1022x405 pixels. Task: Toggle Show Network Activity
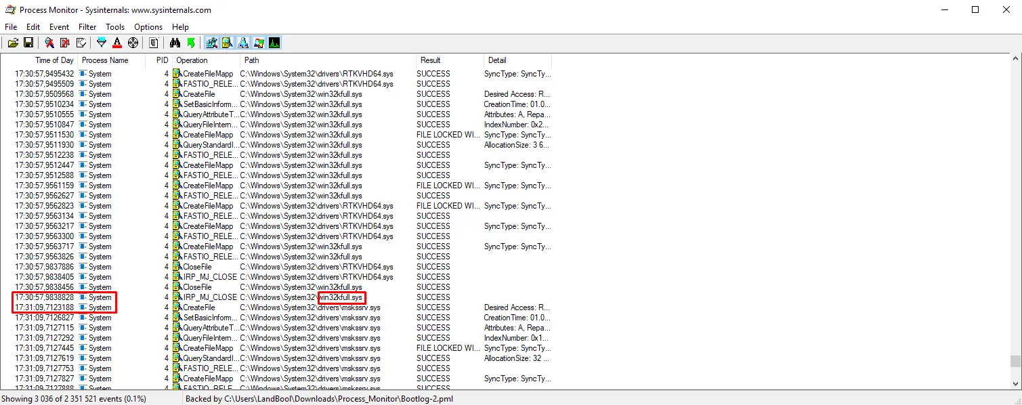[x=242, y=43]
